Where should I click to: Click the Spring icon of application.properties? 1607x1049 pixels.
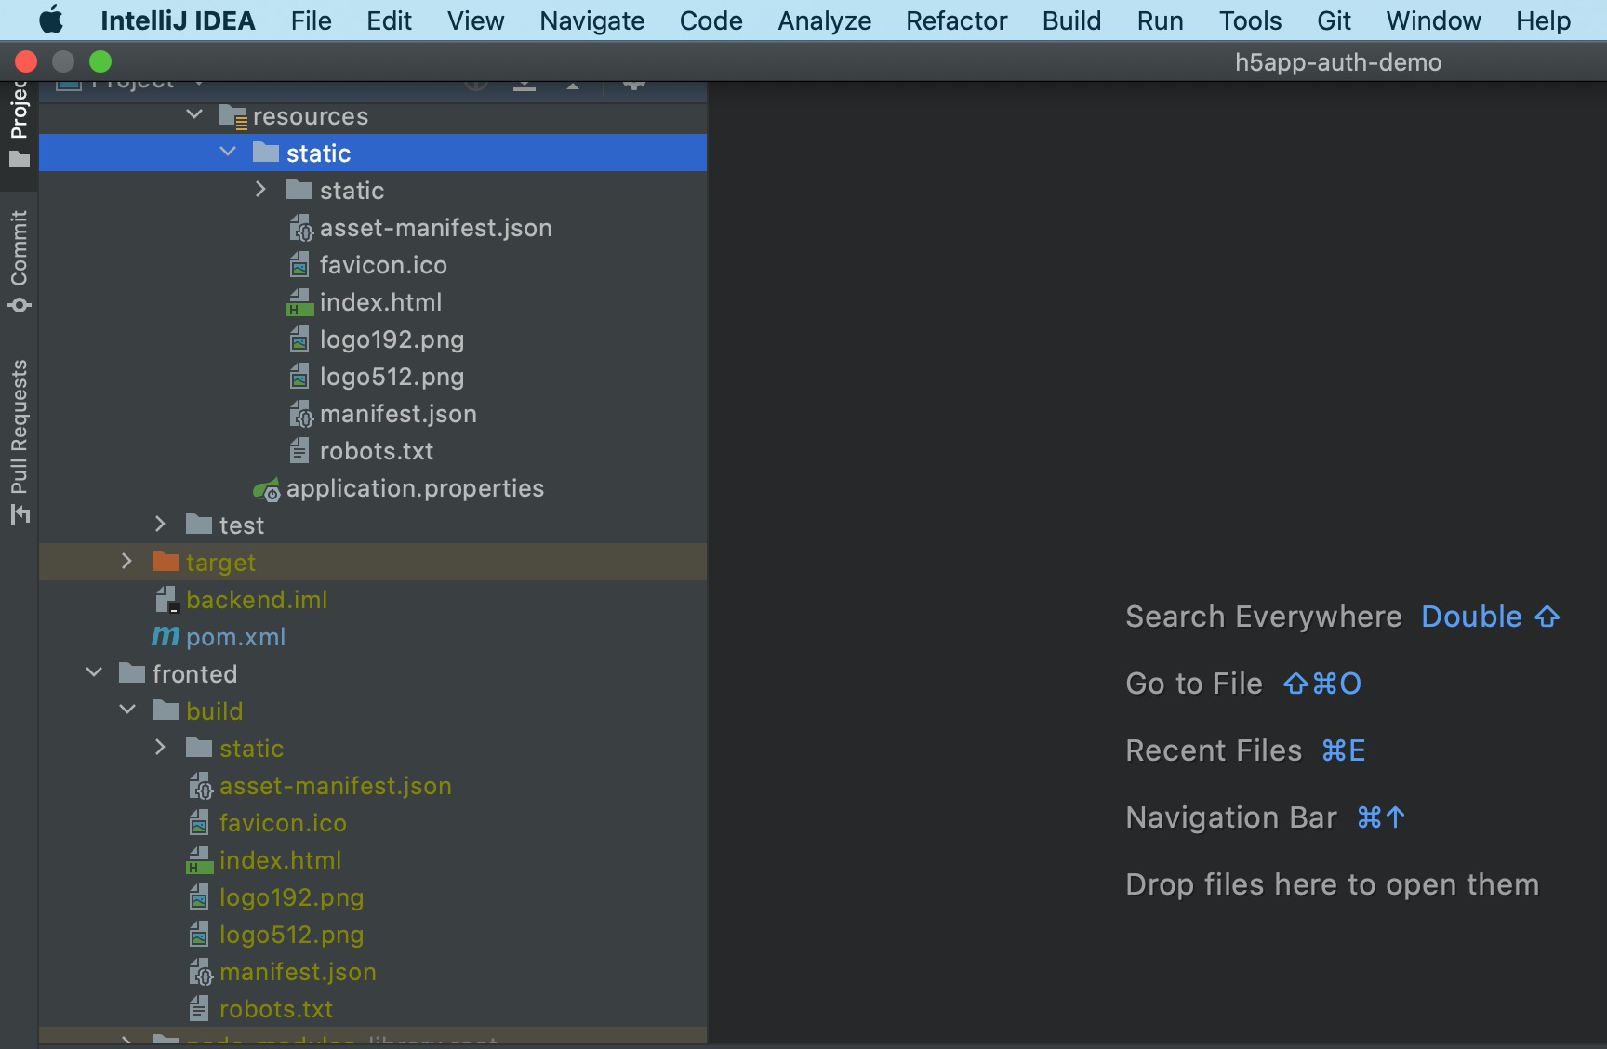[x=267, y=489]
